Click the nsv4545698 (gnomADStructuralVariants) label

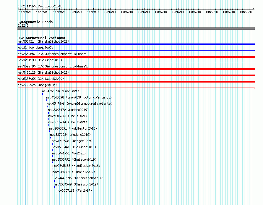pos(79,97)
